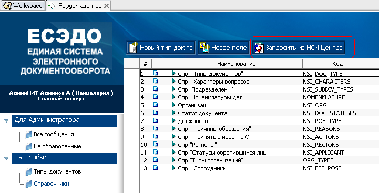Expand Спр. Номенклатуры дел row arrow
Viewport: 379px width, 193px height.
click(x=173, y=97)
